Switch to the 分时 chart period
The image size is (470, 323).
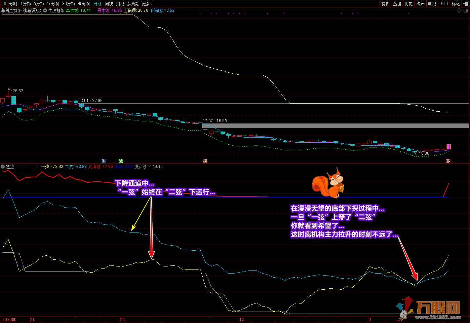13,4
